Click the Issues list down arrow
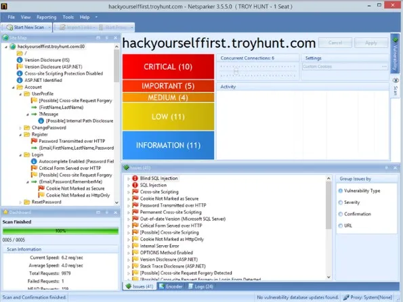 point(328,277)
